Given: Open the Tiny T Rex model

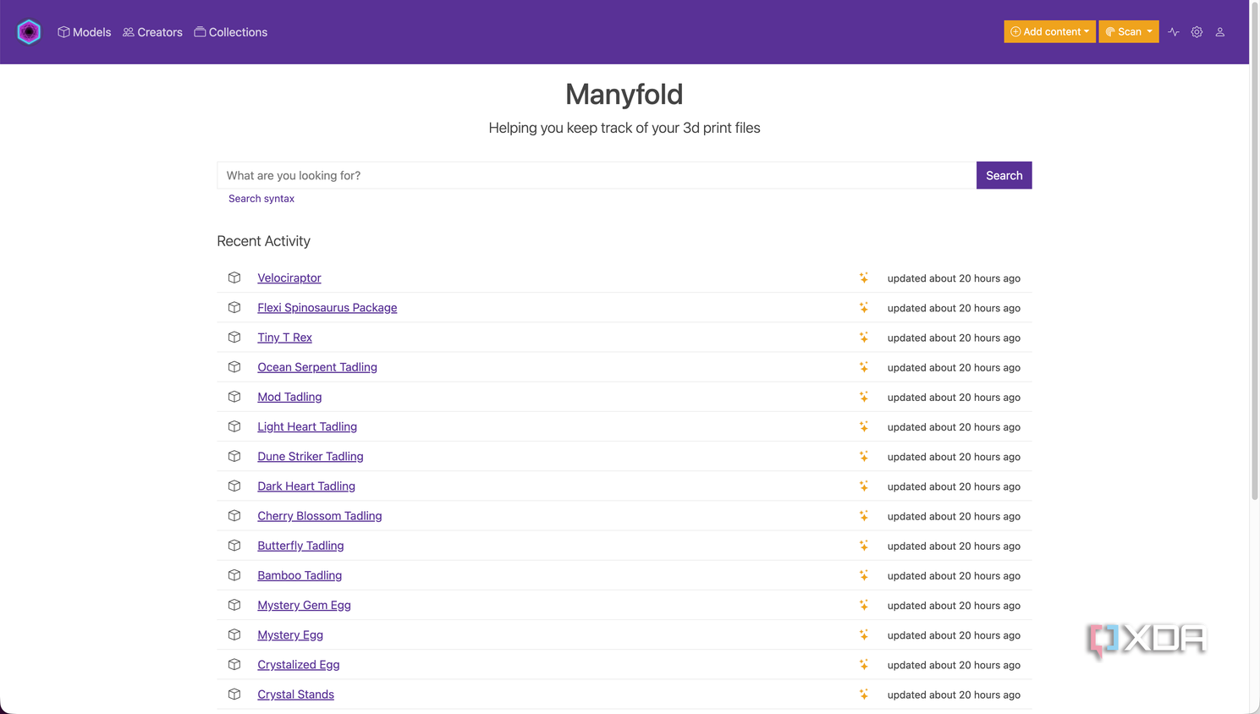Looking at the screenshot, I should (x=285, y=337).
